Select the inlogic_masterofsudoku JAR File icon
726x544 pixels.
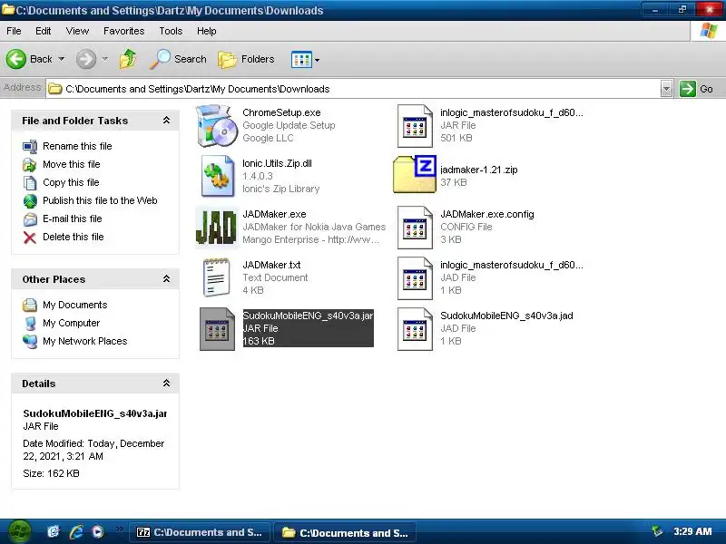tap(415, 126)
